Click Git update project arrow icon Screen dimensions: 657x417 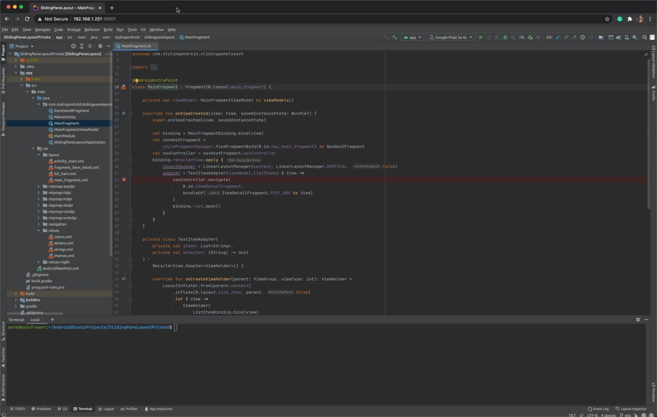tap(558, 38)
